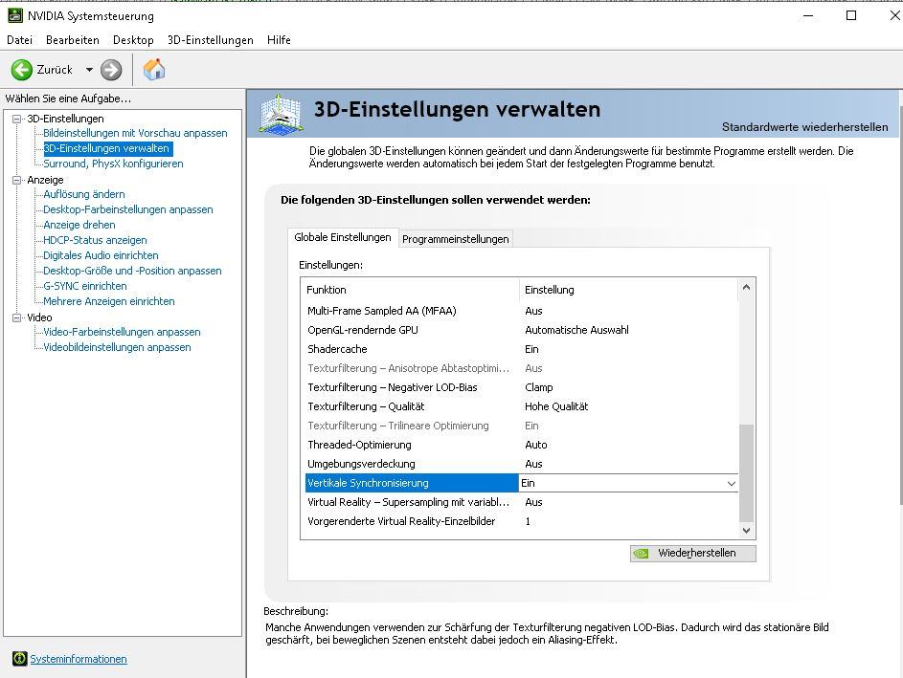Open Auflösung ändern

pyautogui.click(x=84, y=194)
